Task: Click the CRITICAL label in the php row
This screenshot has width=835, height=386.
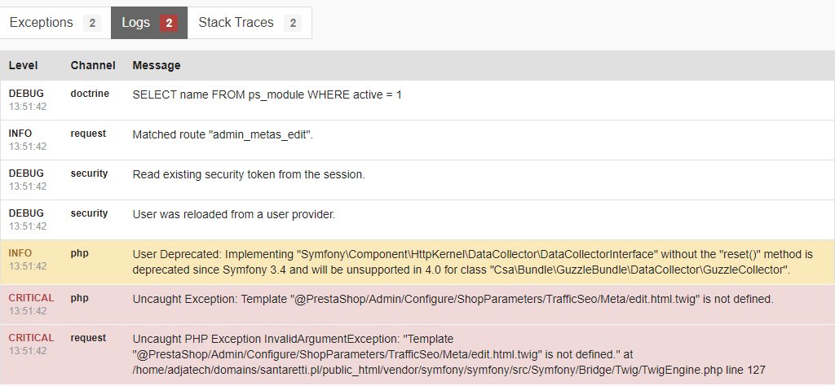Action: tap(31, 299)
